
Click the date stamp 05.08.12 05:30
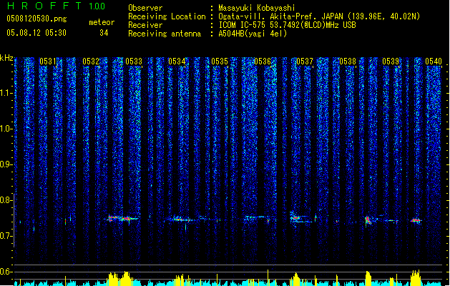pos(36,33)
